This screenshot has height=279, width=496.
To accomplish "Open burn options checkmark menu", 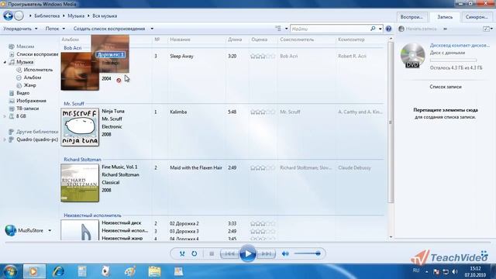I will tap(487, 29).
